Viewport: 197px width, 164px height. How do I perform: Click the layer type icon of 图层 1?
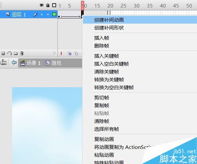tap(8, 14)
